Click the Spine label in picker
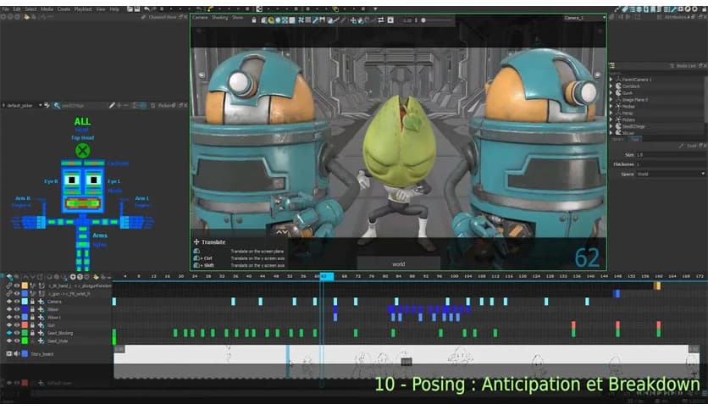The width and height of the screenshot is (708, 410). 100,245
